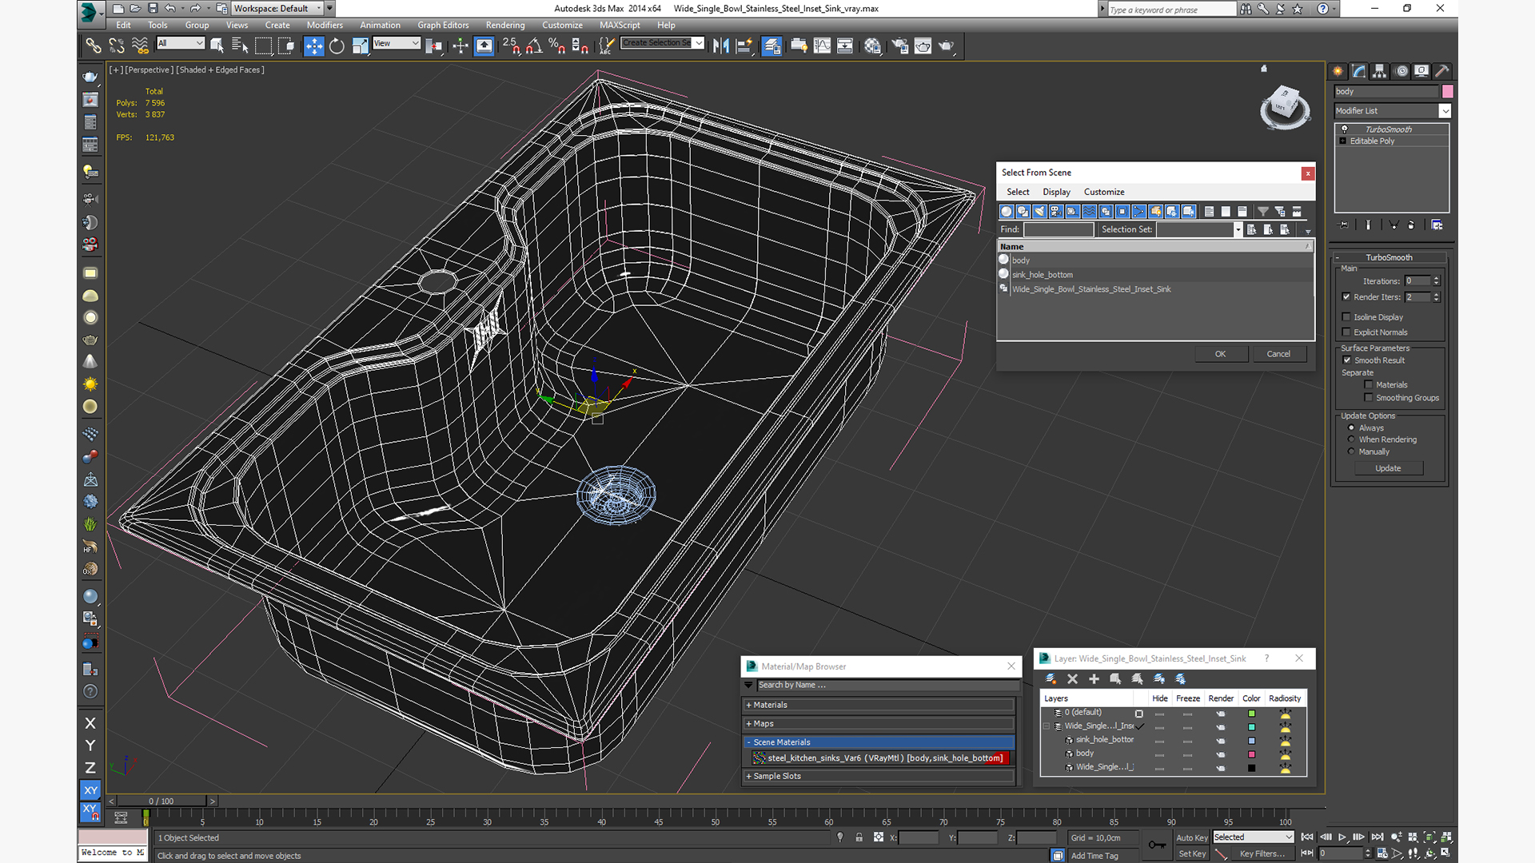Open Key Filters button
The width and height of the screenshot is (1535, 863).
tap(1262, 853)
